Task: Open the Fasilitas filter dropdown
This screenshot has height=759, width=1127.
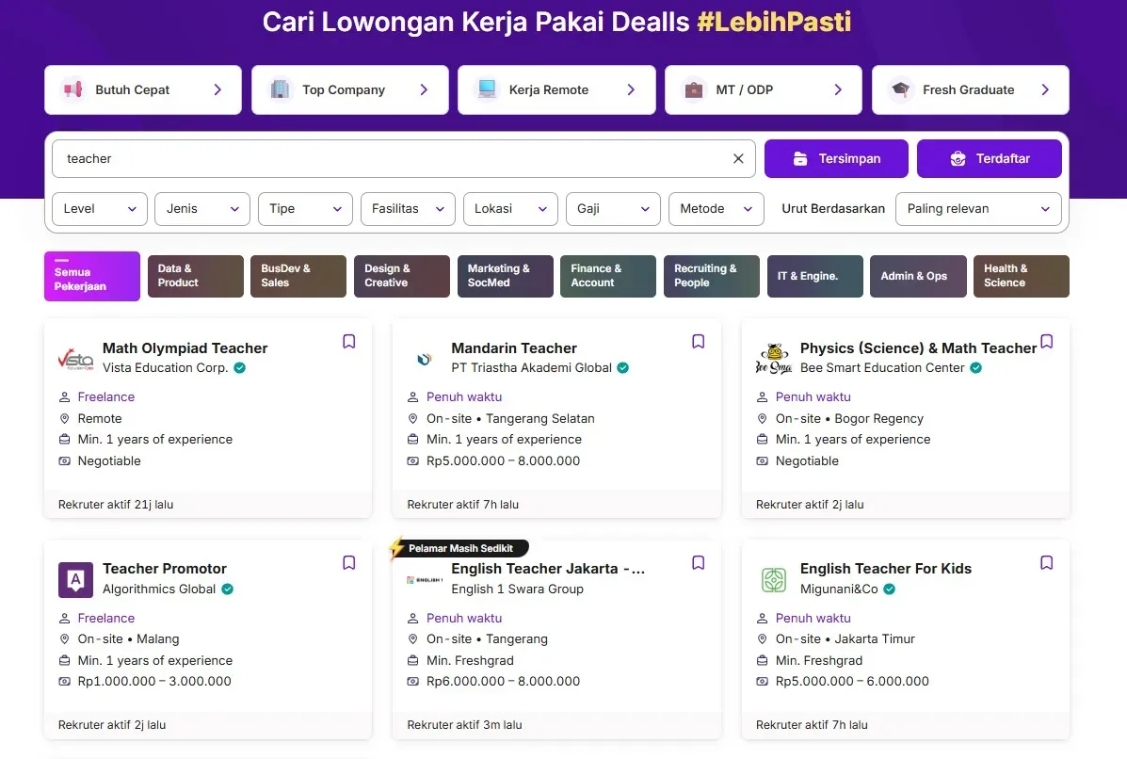Action: point(409,209)
